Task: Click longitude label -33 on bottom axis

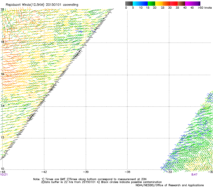Action: pos(169,172)
